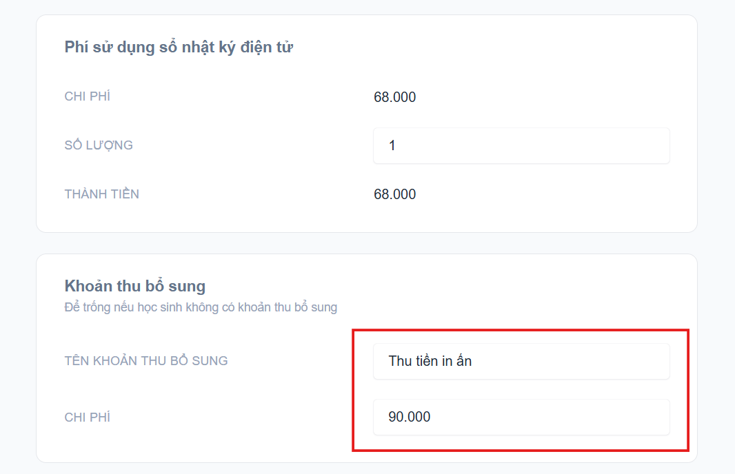
Task: Click the 'CHI PHÍ' label under supplementary fee name
Action: click(x=88, y=418)
